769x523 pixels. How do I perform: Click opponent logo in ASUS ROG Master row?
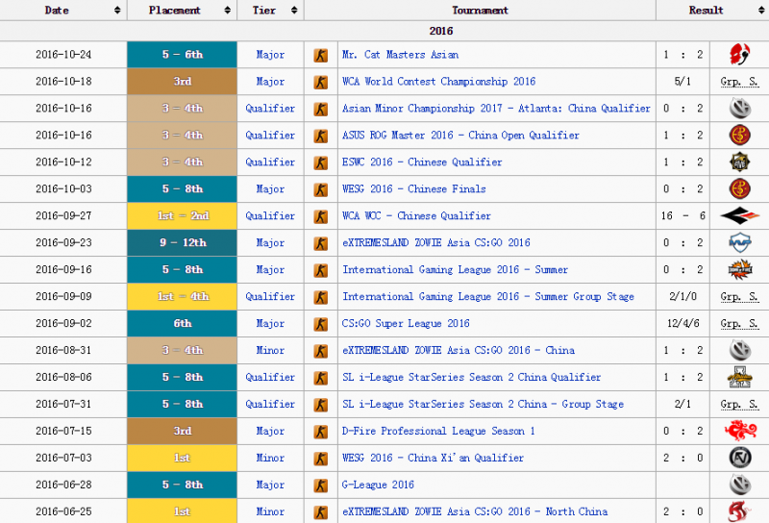739,135
